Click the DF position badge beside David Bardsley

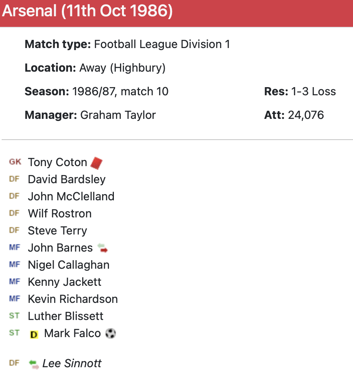point(14,179)
